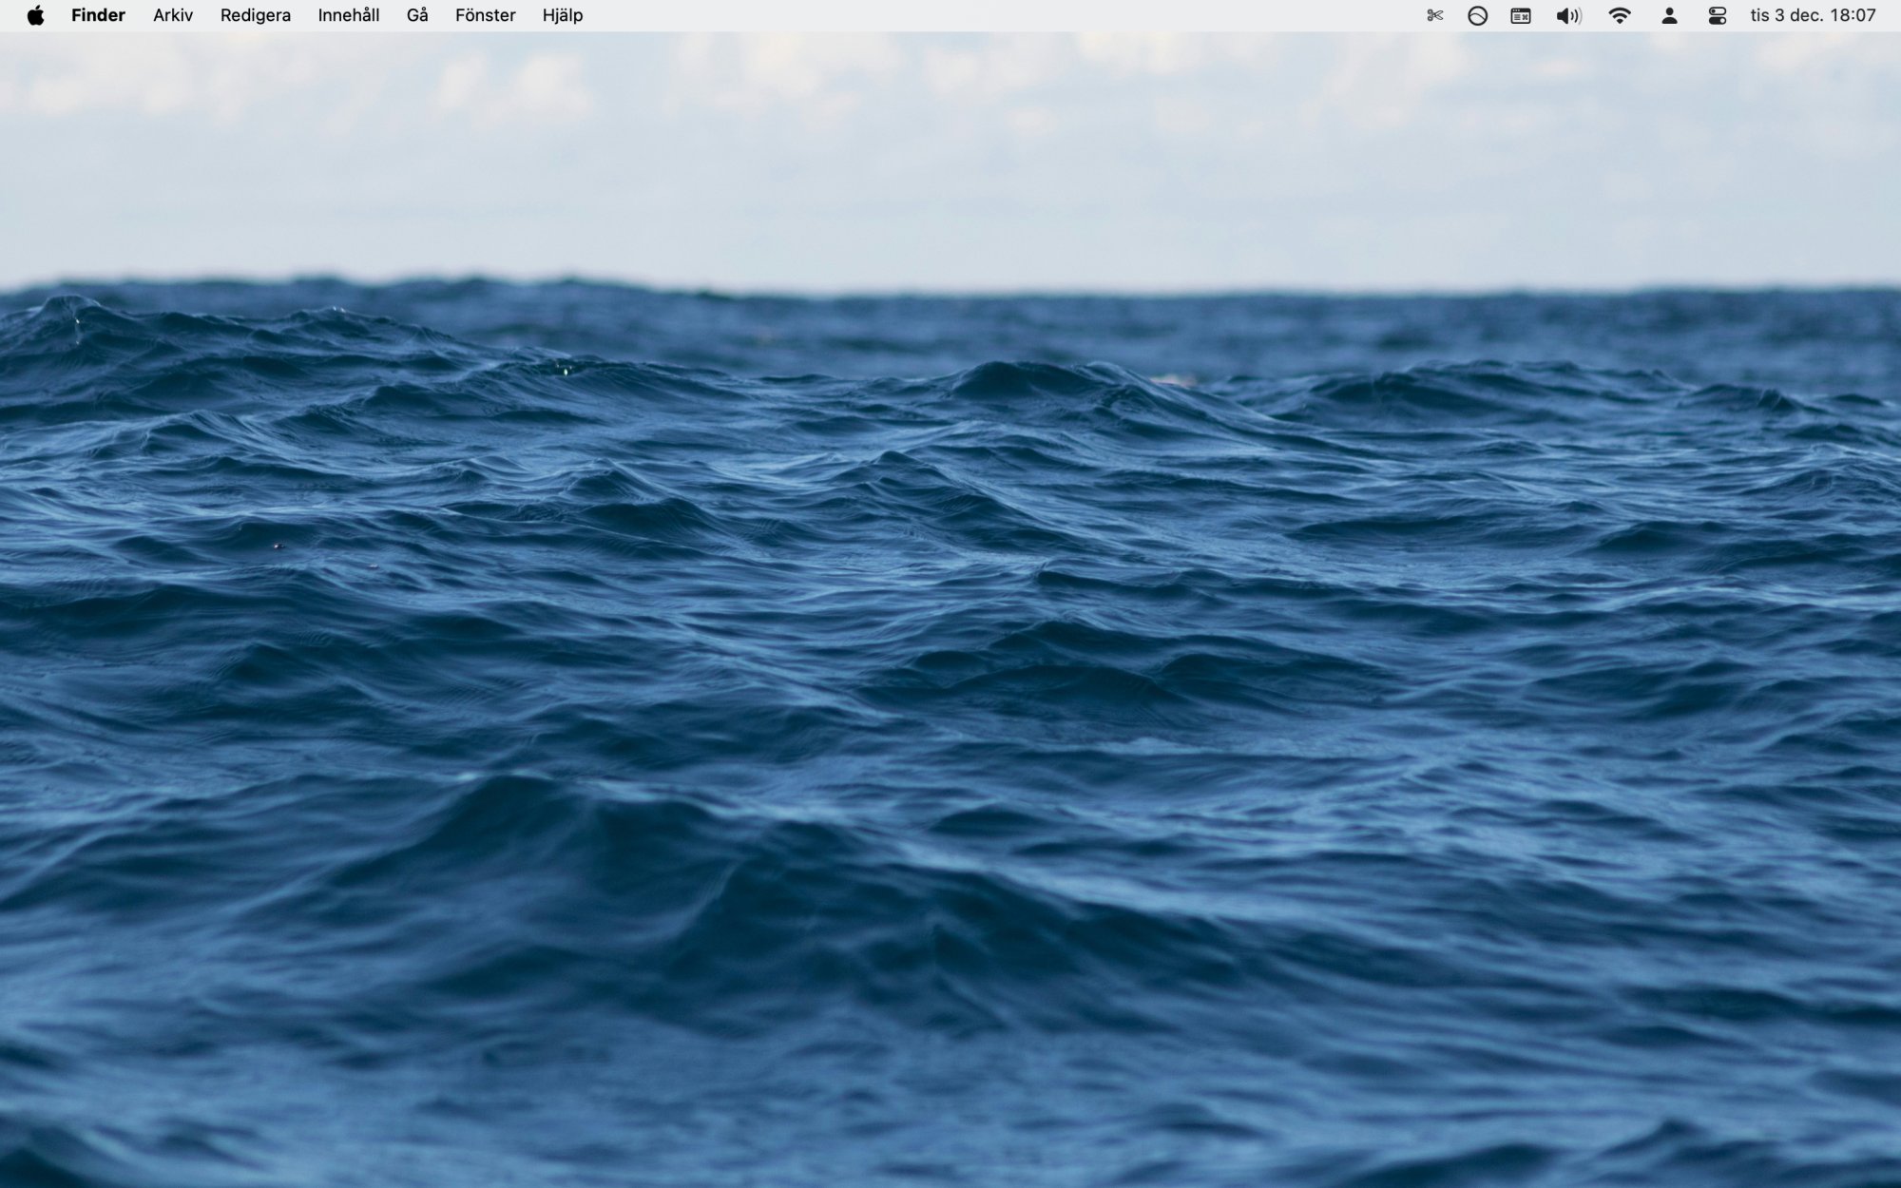The width and height of the screenshot is (1901, 1188).
Task: Open the circular status icon in menu bar
Action: (x=1477, y=15)
